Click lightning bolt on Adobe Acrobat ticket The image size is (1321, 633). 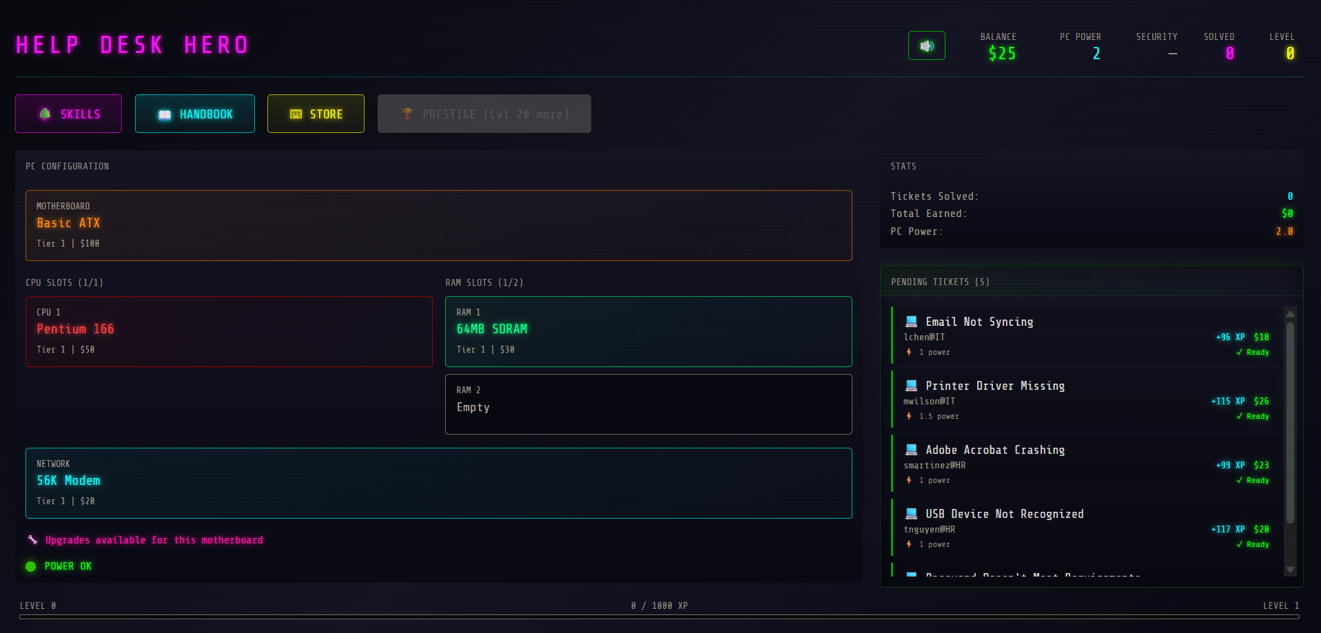(909, 480)
